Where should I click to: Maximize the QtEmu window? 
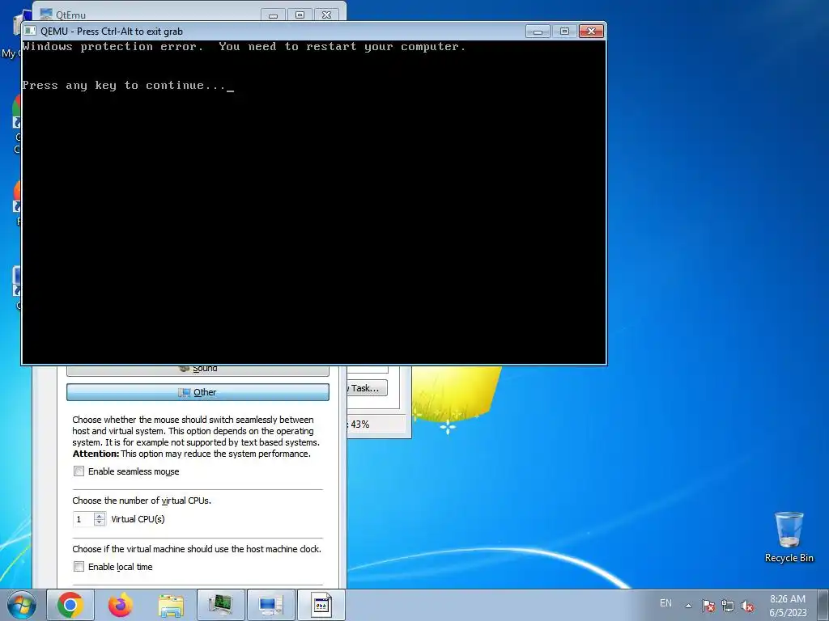point(300,15)
